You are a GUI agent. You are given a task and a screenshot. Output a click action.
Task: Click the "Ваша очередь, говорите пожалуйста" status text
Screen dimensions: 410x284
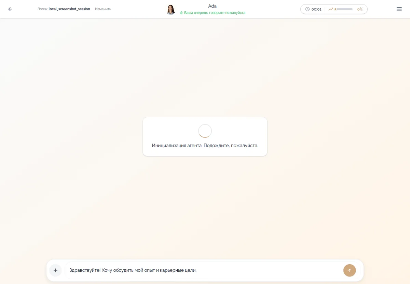coord(215,13)
